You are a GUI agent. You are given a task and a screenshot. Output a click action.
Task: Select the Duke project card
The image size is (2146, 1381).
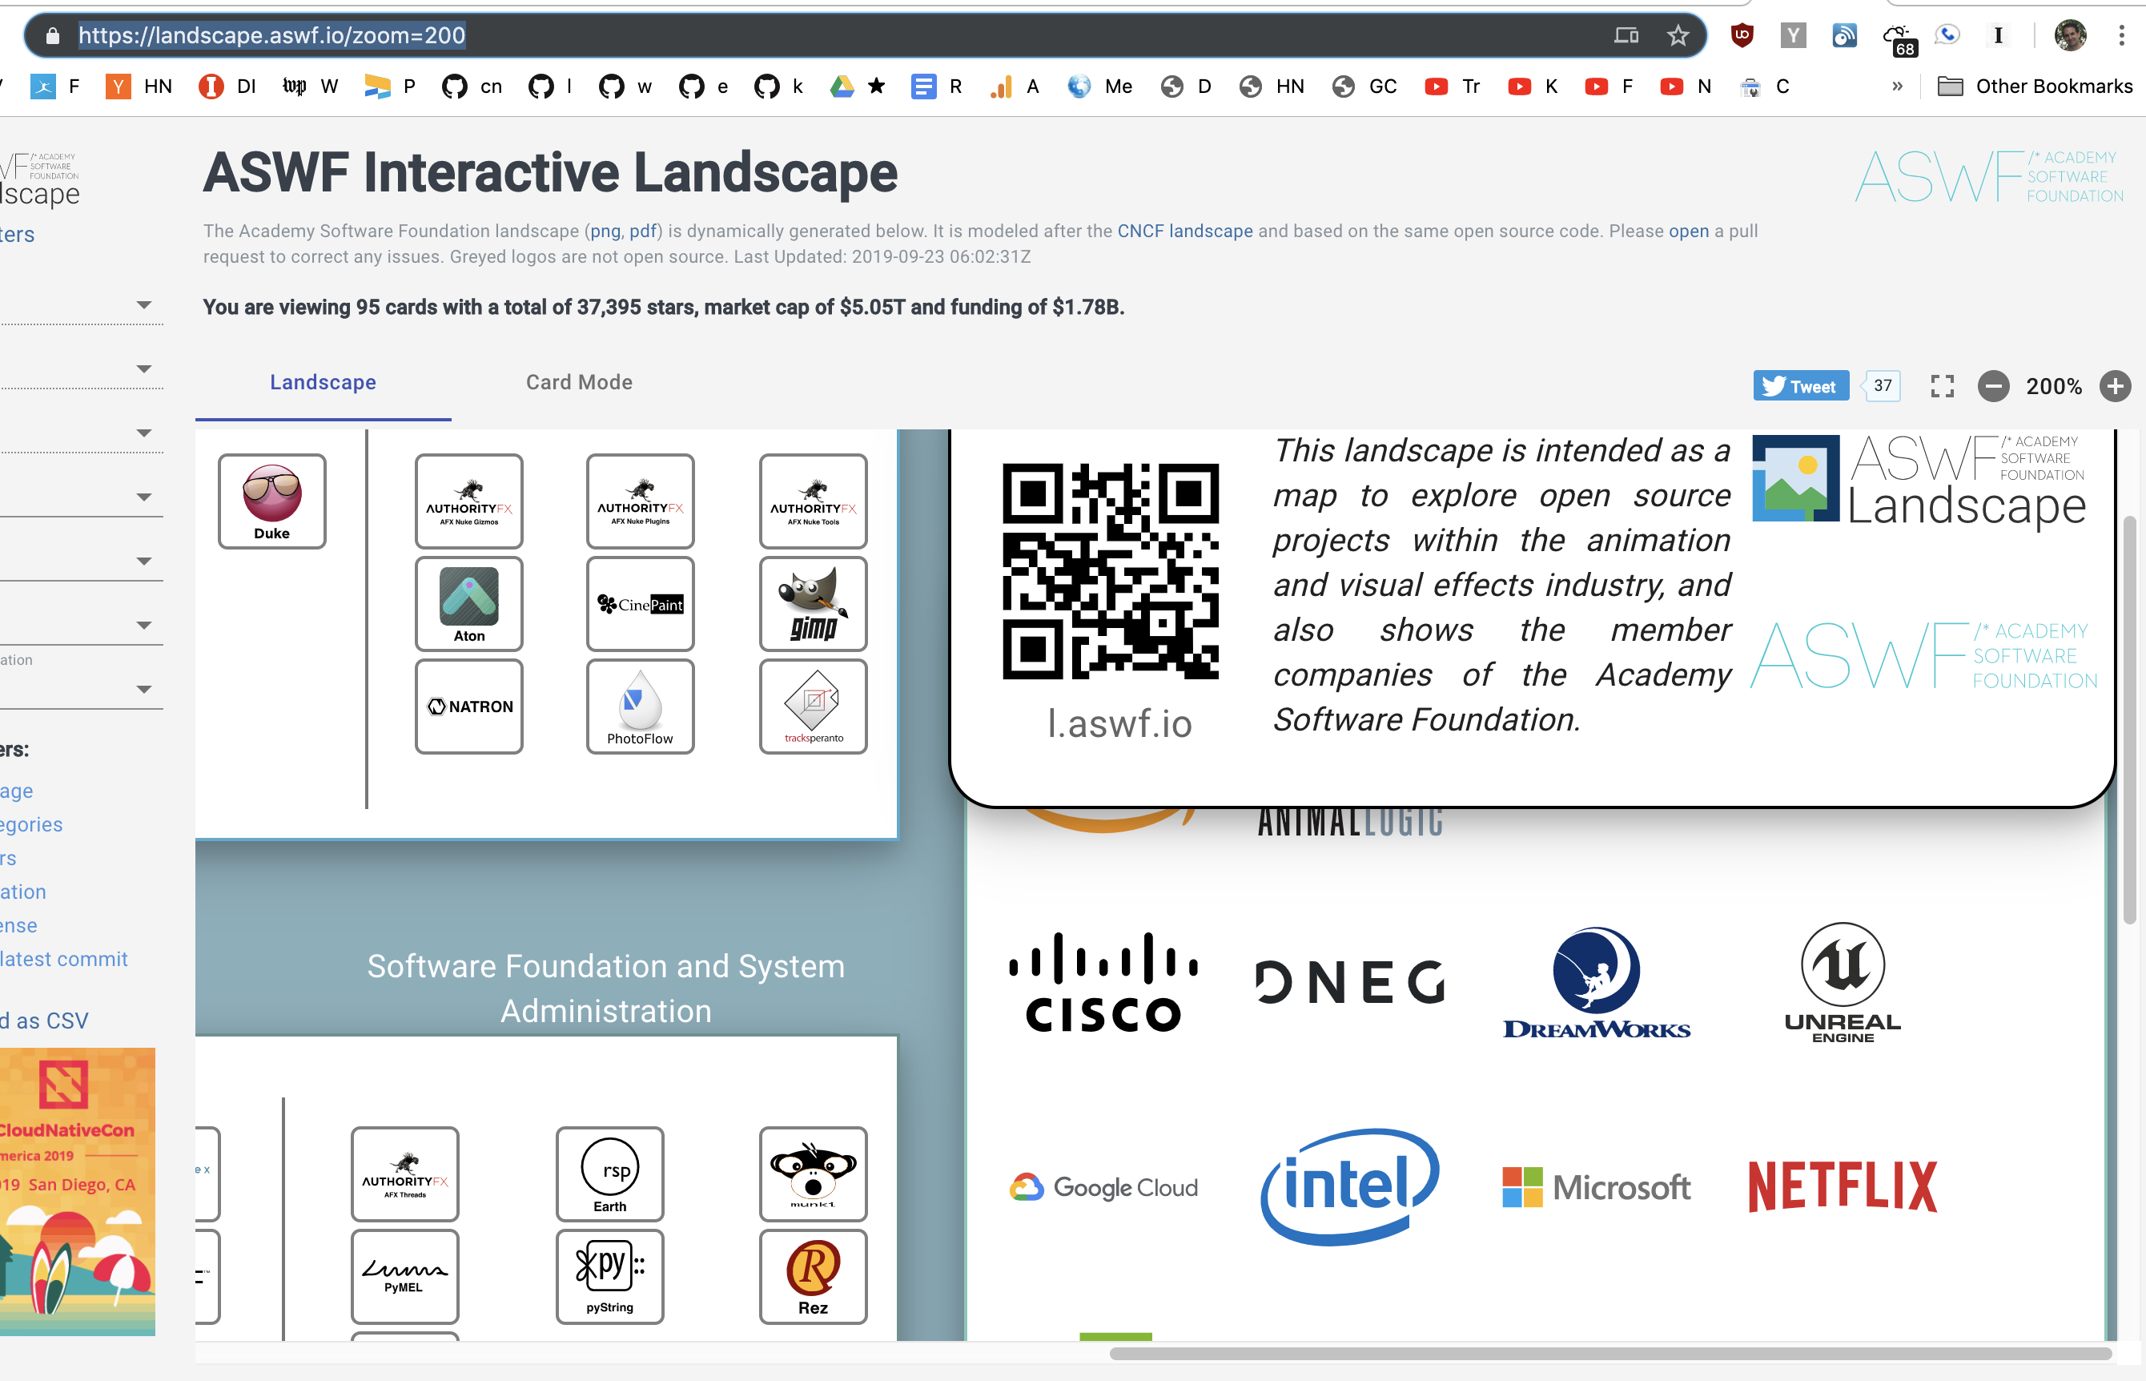(271, 501)
